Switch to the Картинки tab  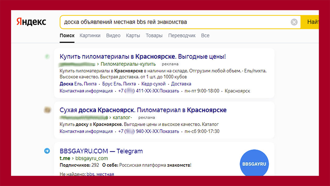(x=90, y=35)
